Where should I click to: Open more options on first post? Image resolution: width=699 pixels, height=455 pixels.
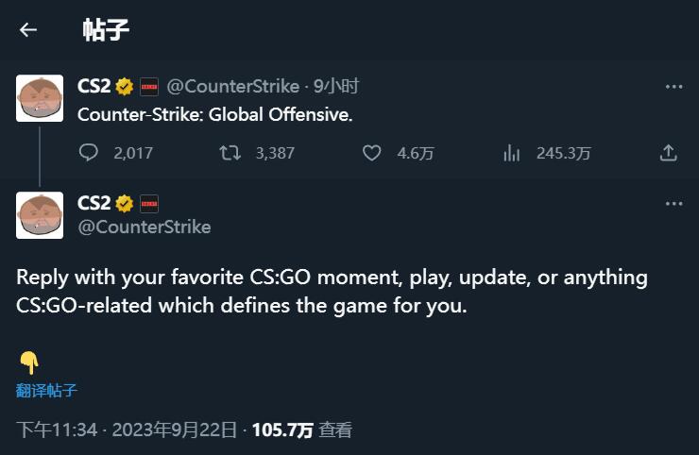pos(673,87)
